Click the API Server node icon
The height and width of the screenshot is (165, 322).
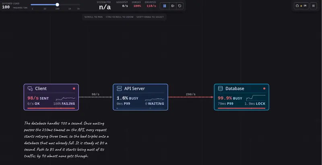119,89
